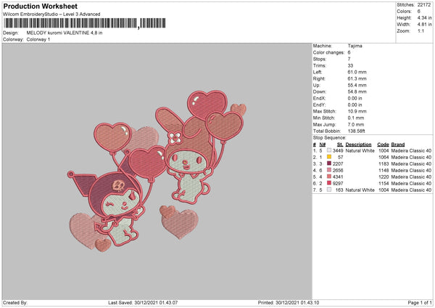Screen dimensions: 435x308
Task: Click the 'Stop Sequence:' heading
Action: 330,137
